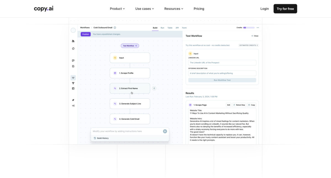
Task: Click the Publish button
Action: pyautogui.click(x=86, y=34)
